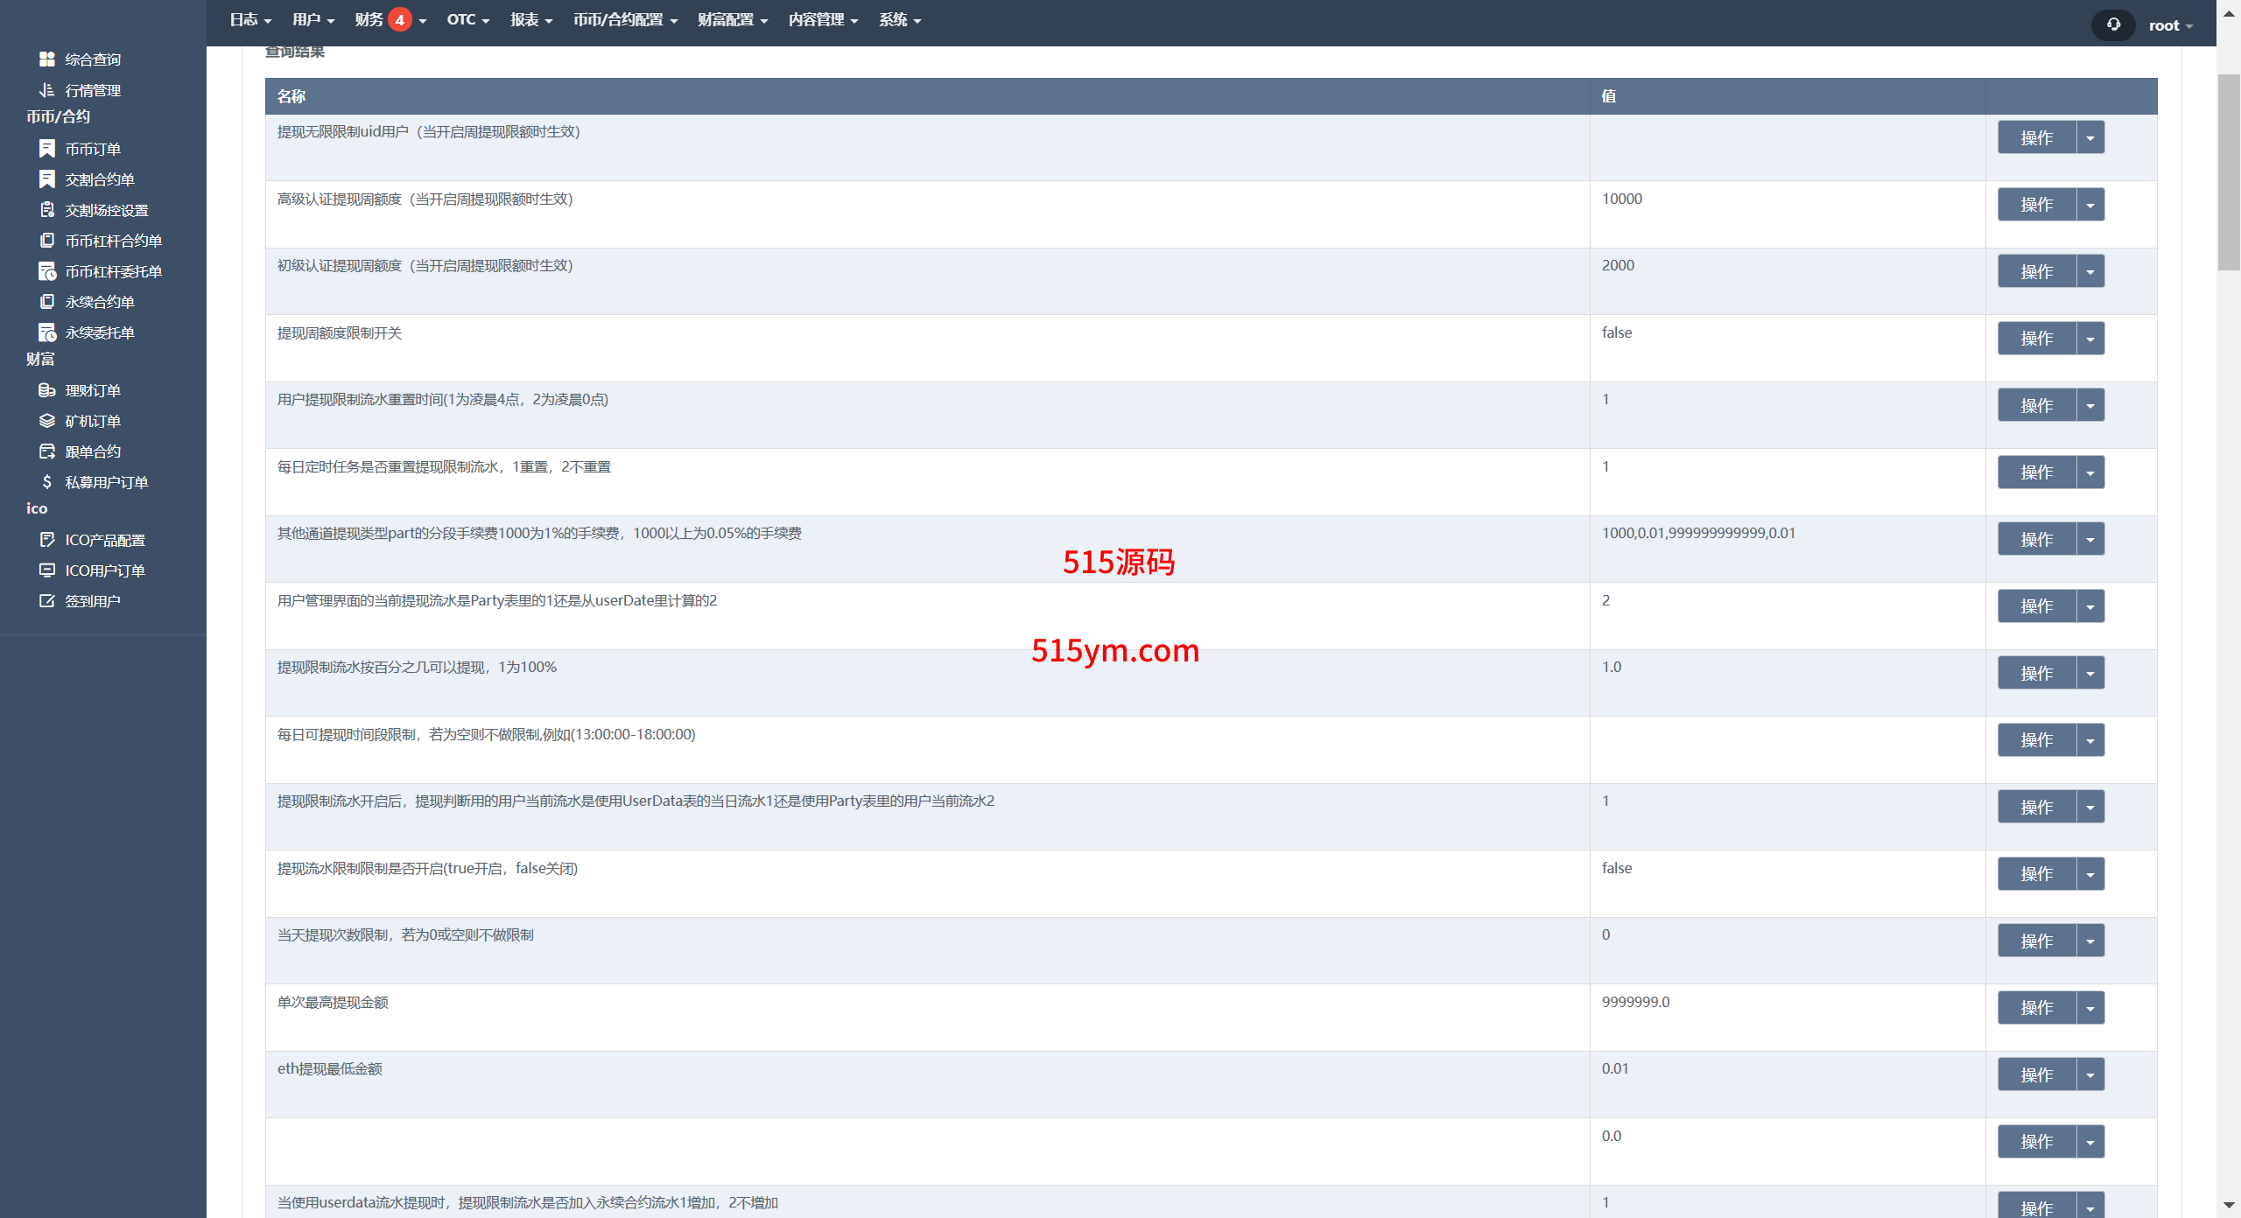Open the 币币/合约配置 menu
This screenshot has width=2241, height=1218.
tap(625, 19)
